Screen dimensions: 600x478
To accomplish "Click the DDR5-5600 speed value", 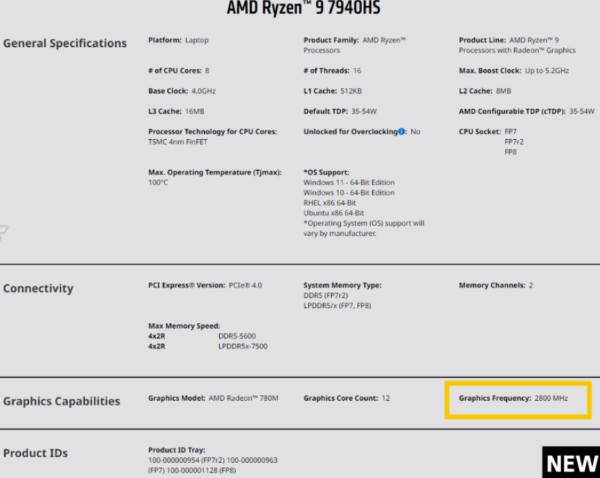I will [237, 336].
